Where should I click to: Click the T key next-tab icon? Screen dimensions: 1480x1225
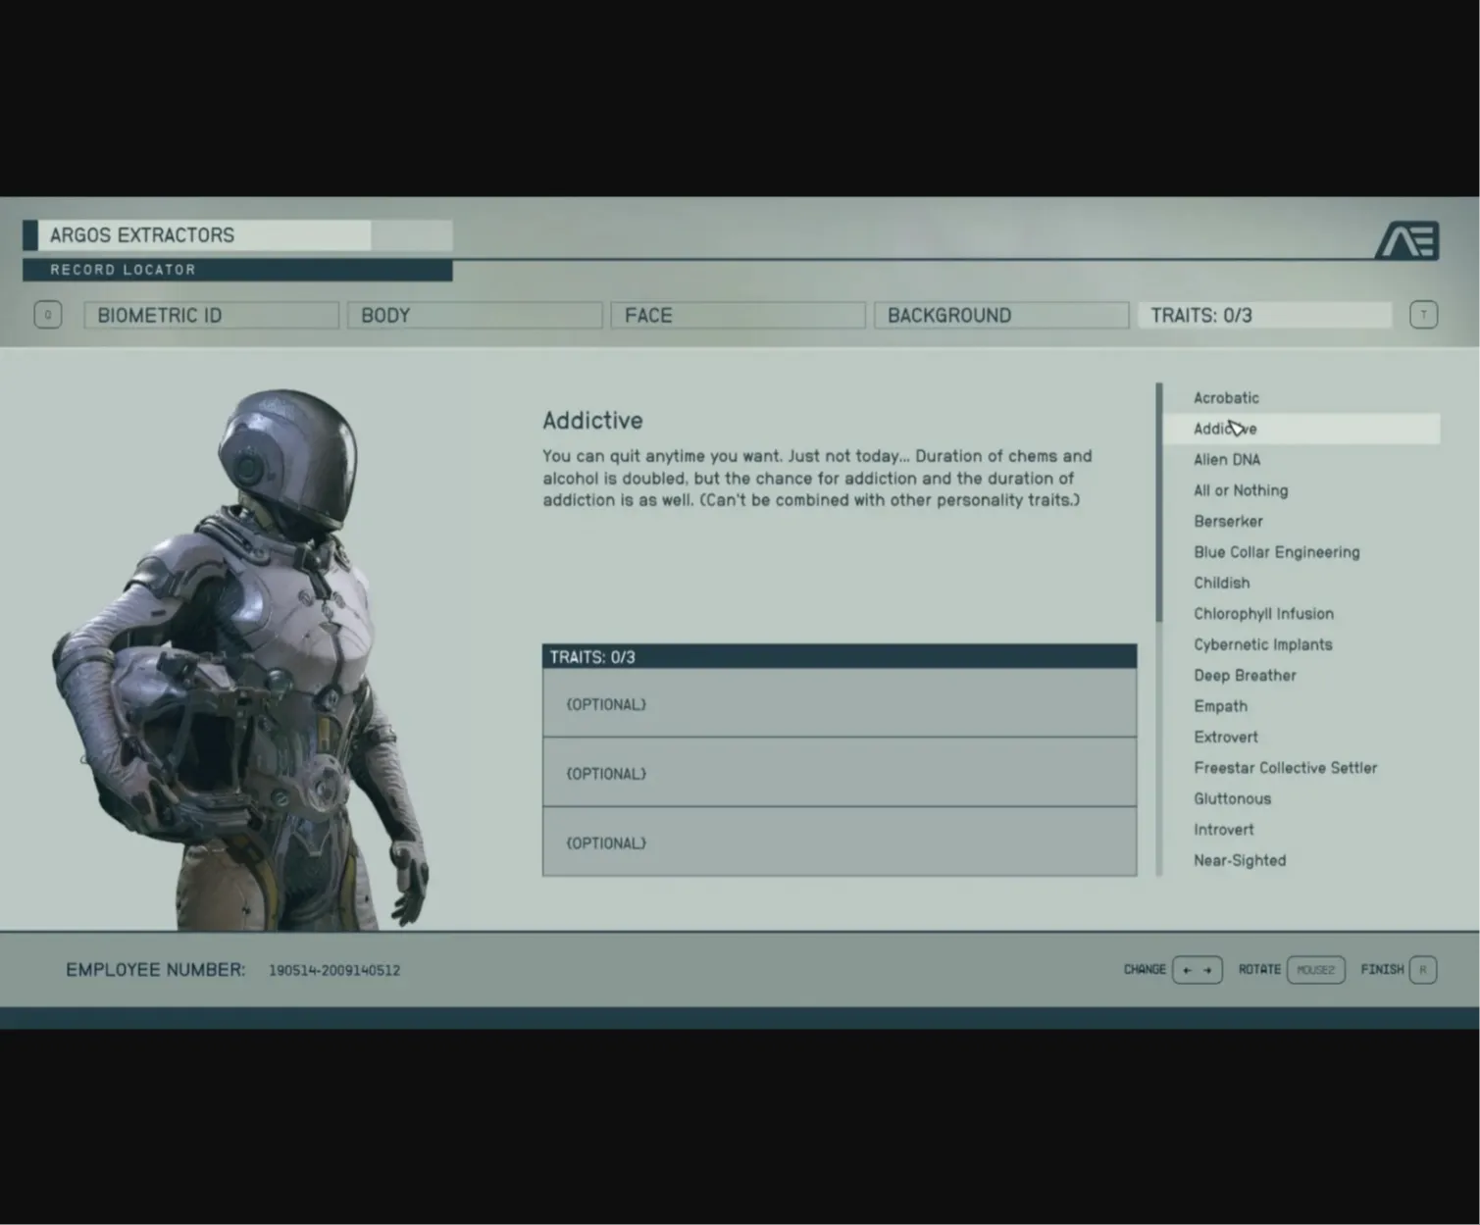1423,315
